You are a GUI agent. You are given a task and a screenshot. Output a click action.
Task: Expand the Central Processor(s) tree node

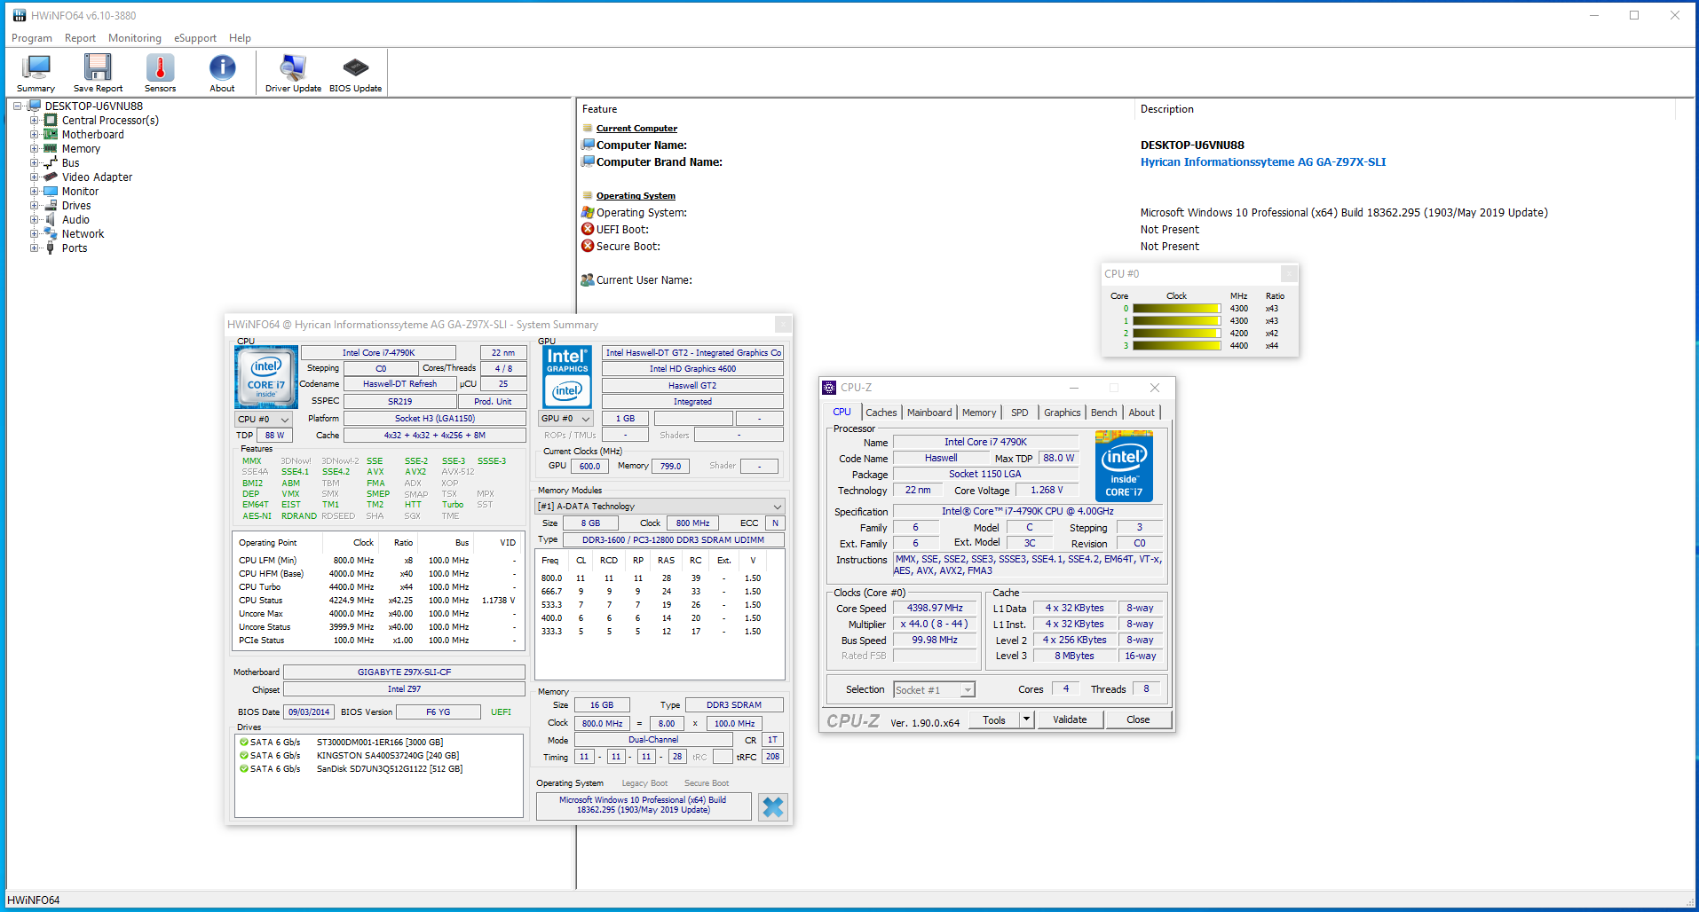[35, 121]
